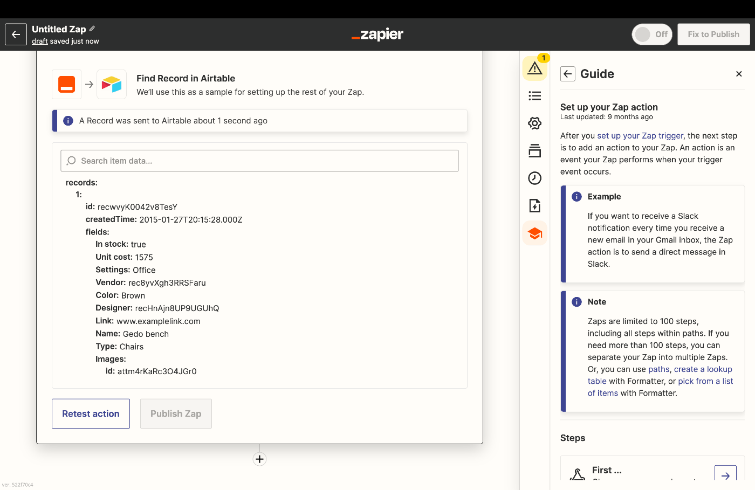
Task: Click the Steps heading in Guide
Action: pos(573,438)
